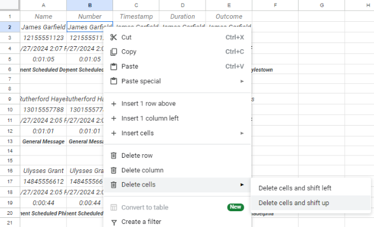This screenshot has width=374, height=227.
Task: Click the Paste special clipboard icon
Action: click(x=114, y=81)
